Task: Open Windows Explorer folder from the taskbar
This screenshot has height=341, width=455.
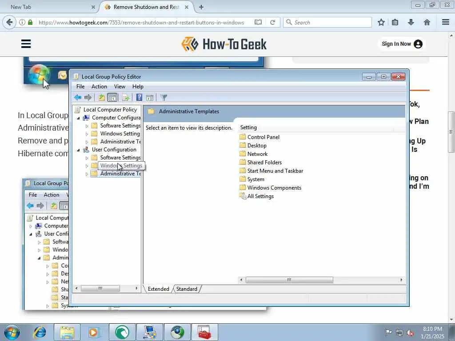Action: 68,332
